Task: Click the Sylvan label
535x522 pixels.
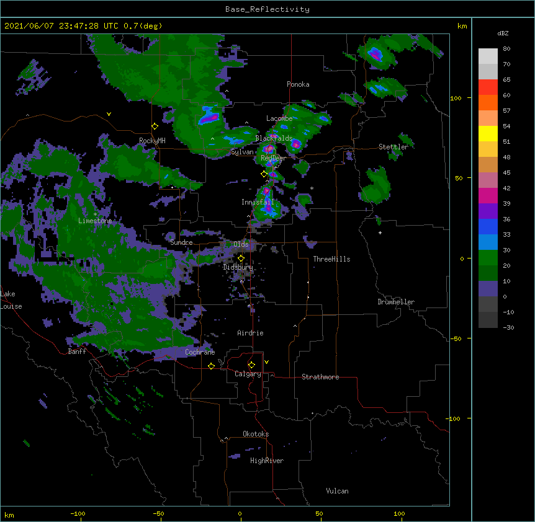Action: tap(242, 152)
